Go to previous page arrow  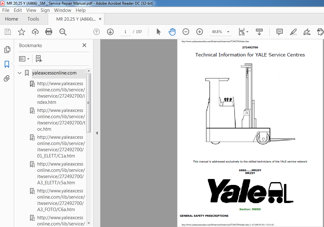coord(97,32)
